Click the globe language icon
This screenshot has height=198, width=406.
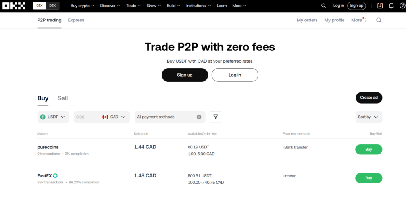click(x=402, y=6)
